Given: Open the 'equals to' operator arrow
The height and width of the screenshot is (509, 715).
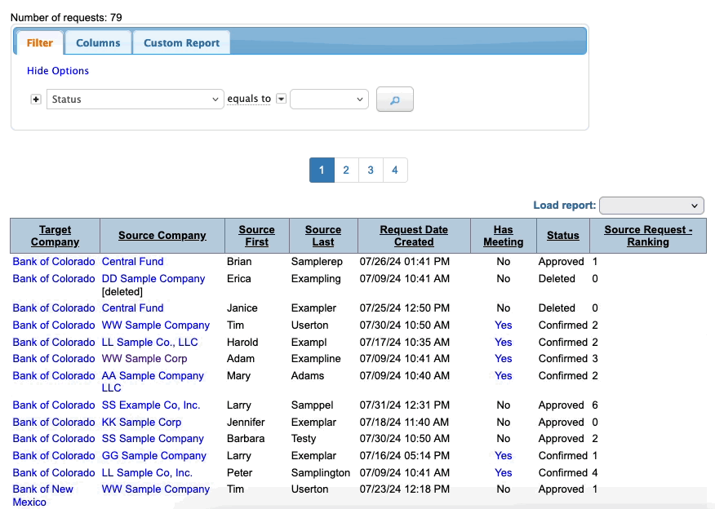Looking at the screenshot, I should coord(281,99).
